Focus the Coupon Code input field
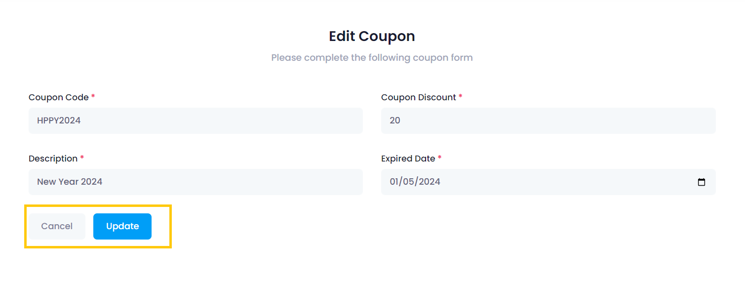Screen dimensions: 745x283 196,121
